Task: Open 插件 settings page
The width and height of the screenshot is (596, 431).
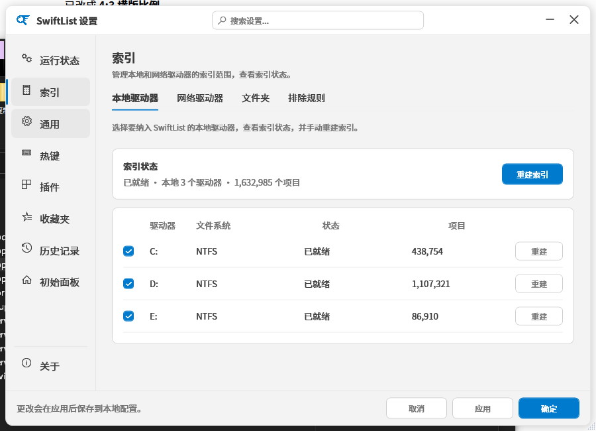Action: click(50, 187)
